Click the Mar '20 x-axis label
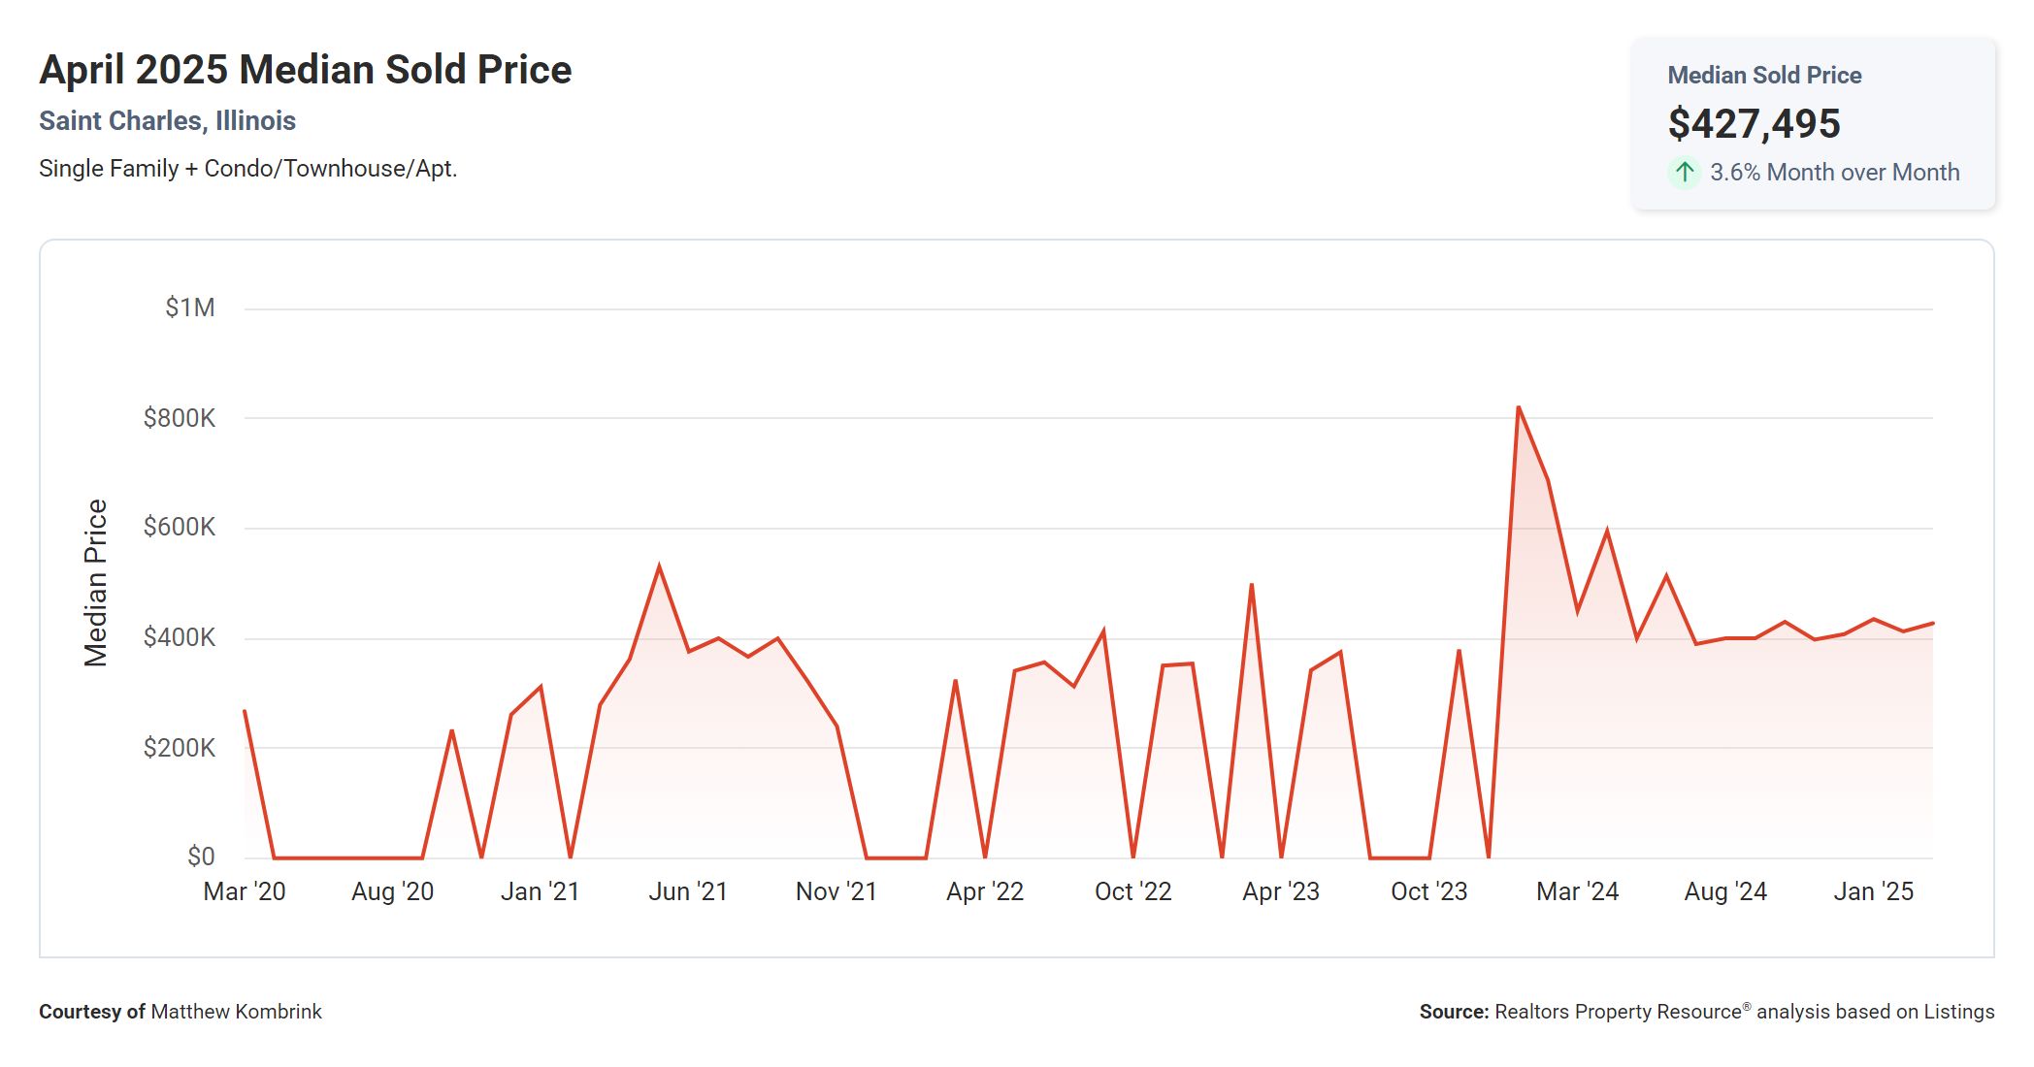Image resolution: width=2034 pixels, height=1067 pixels. 245,891
